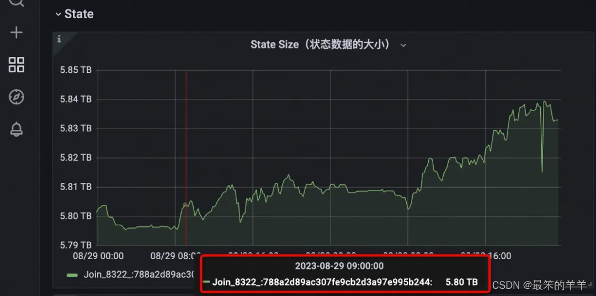Open the Alerting bell icon
This screenshot has height=296, width=596.
click(17, 129)
